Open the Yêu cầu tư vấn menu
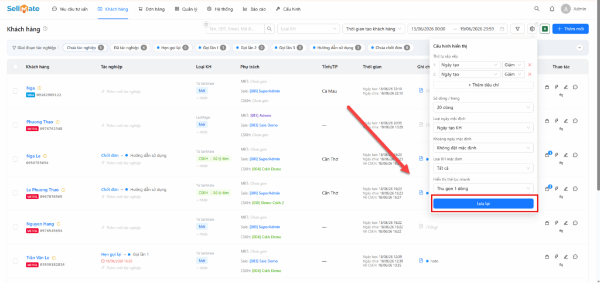Screen dimensions: 600x283 [x=70, y=9]
